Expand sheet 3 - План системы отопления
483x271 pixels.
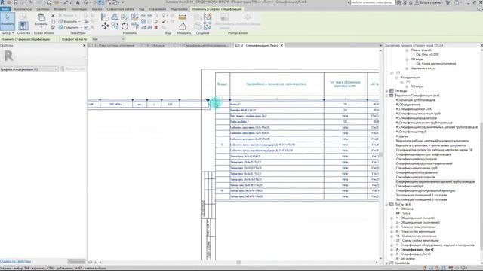tap(392, 227)
